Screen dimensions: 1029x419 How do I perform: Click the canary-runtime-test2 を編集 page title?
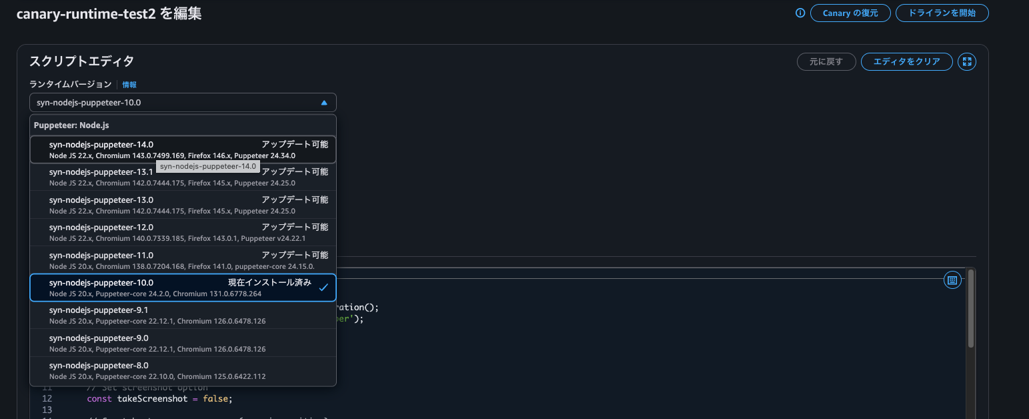(x=109, y=13)
